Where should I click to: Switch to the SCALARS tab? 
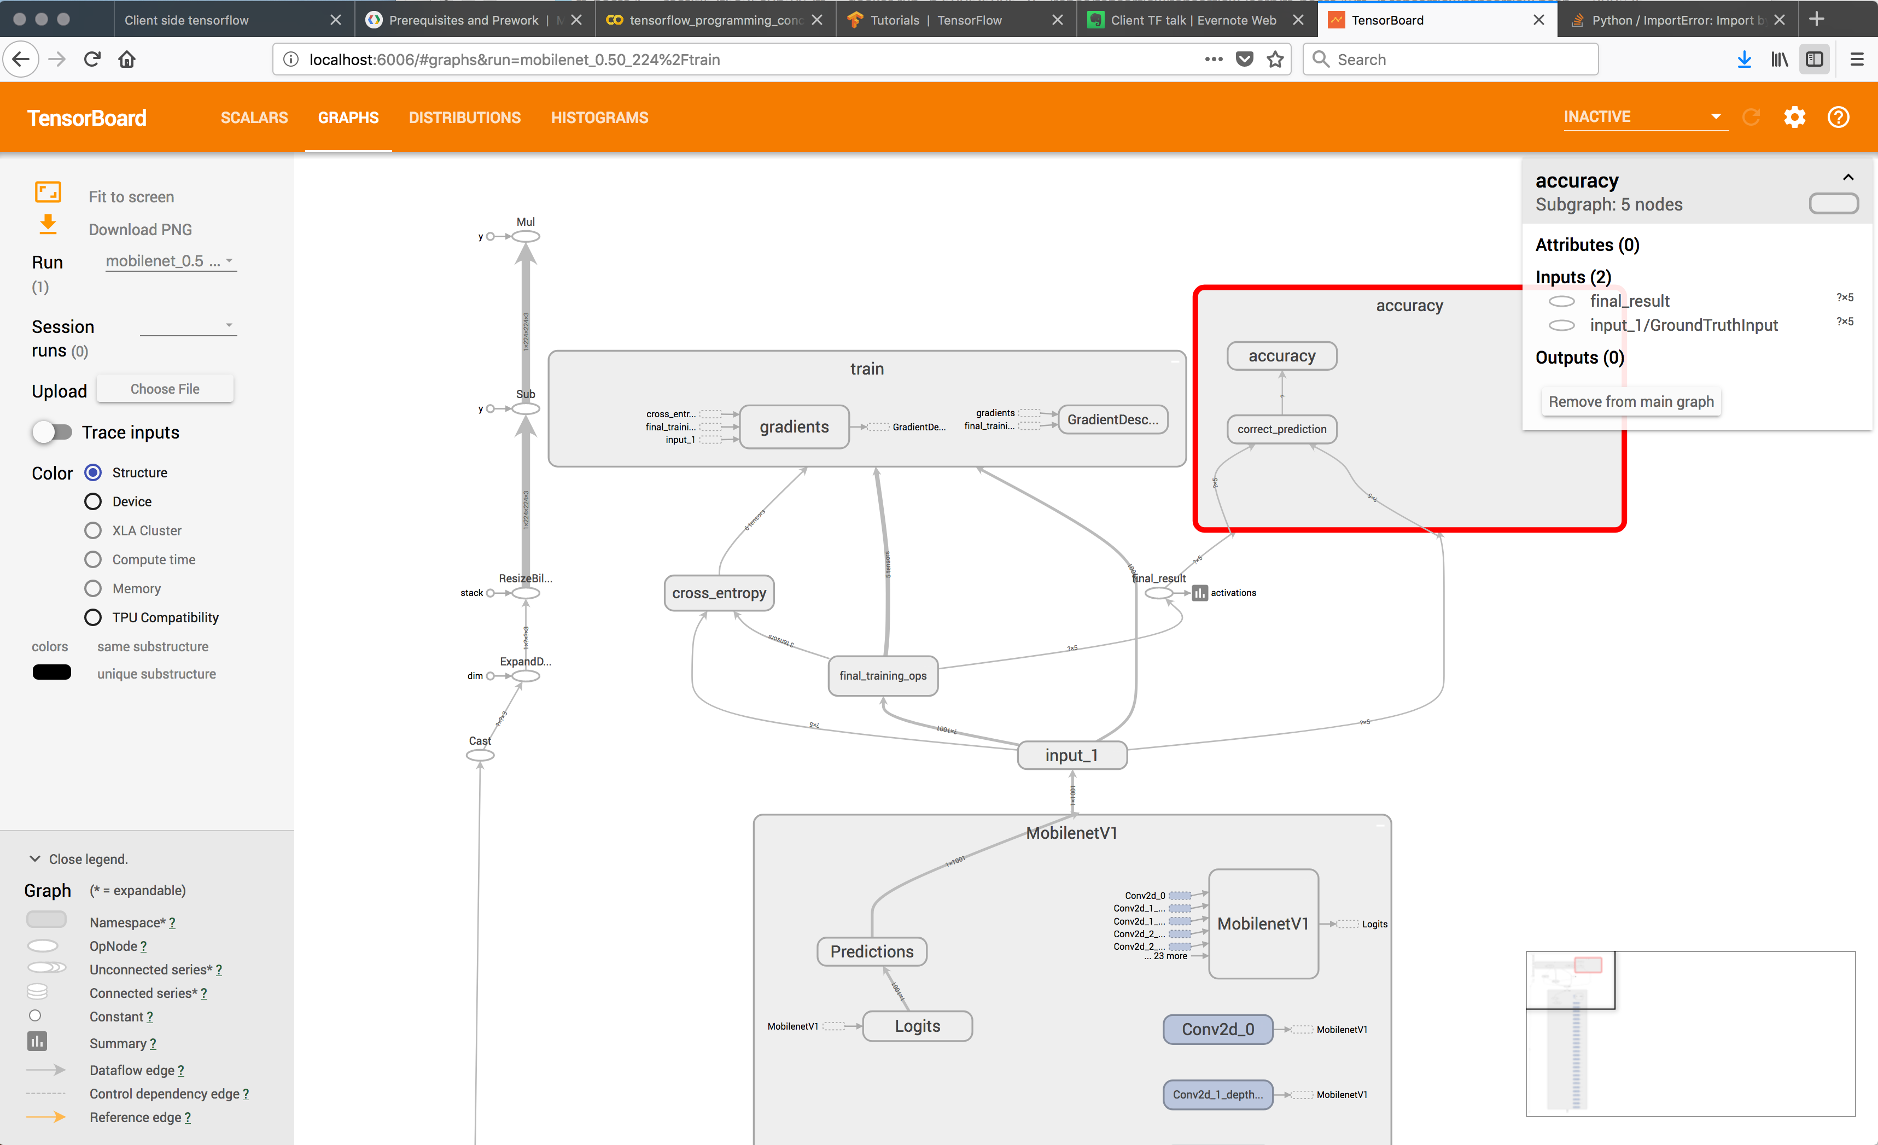pos(254,118)
